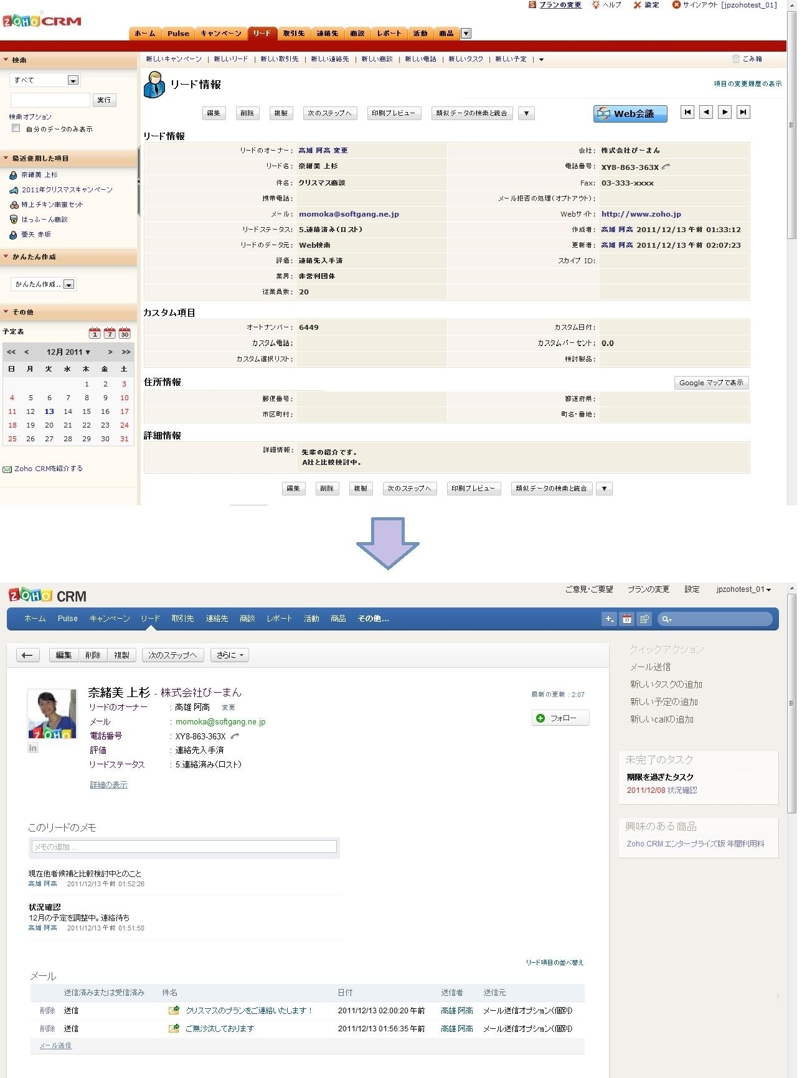The width and height of the screenshot is (802, 1078).
Task: Open the 30-day month view calendar icon
Action: [x=125, y=332]
